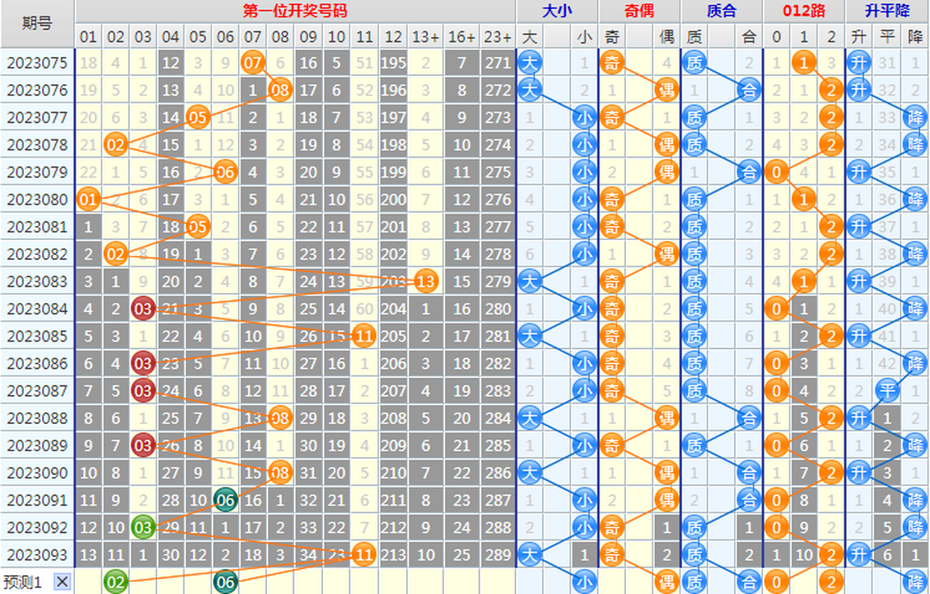This screenshot has height=594, width=930.
Task: Click the 预测1 row label
Action: pos(22,582)
